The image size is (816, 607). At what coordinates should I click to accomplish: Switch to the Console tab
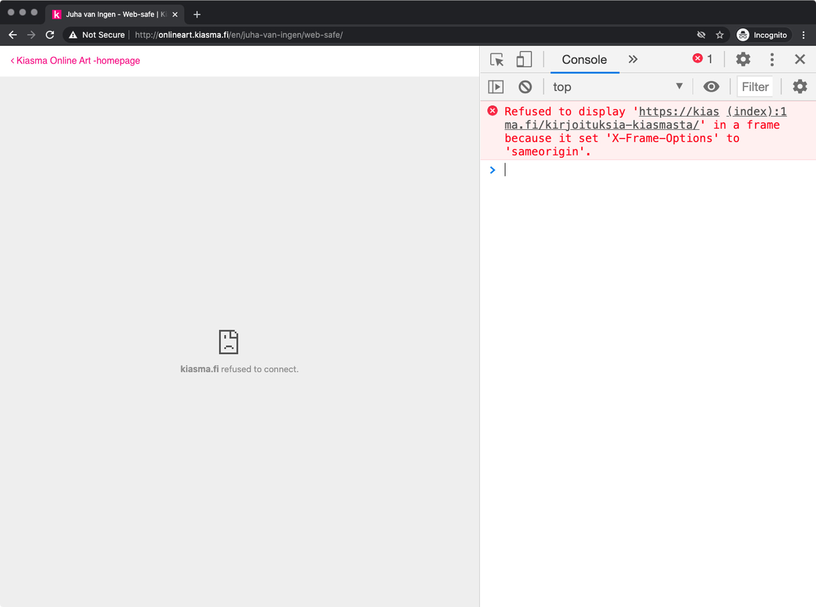tap(584, 60)
